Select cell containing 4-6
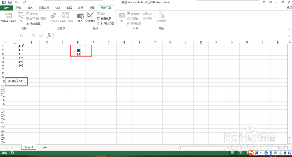Screen dimensions: 292x157 pyautogui.click(x=15, y=66)
